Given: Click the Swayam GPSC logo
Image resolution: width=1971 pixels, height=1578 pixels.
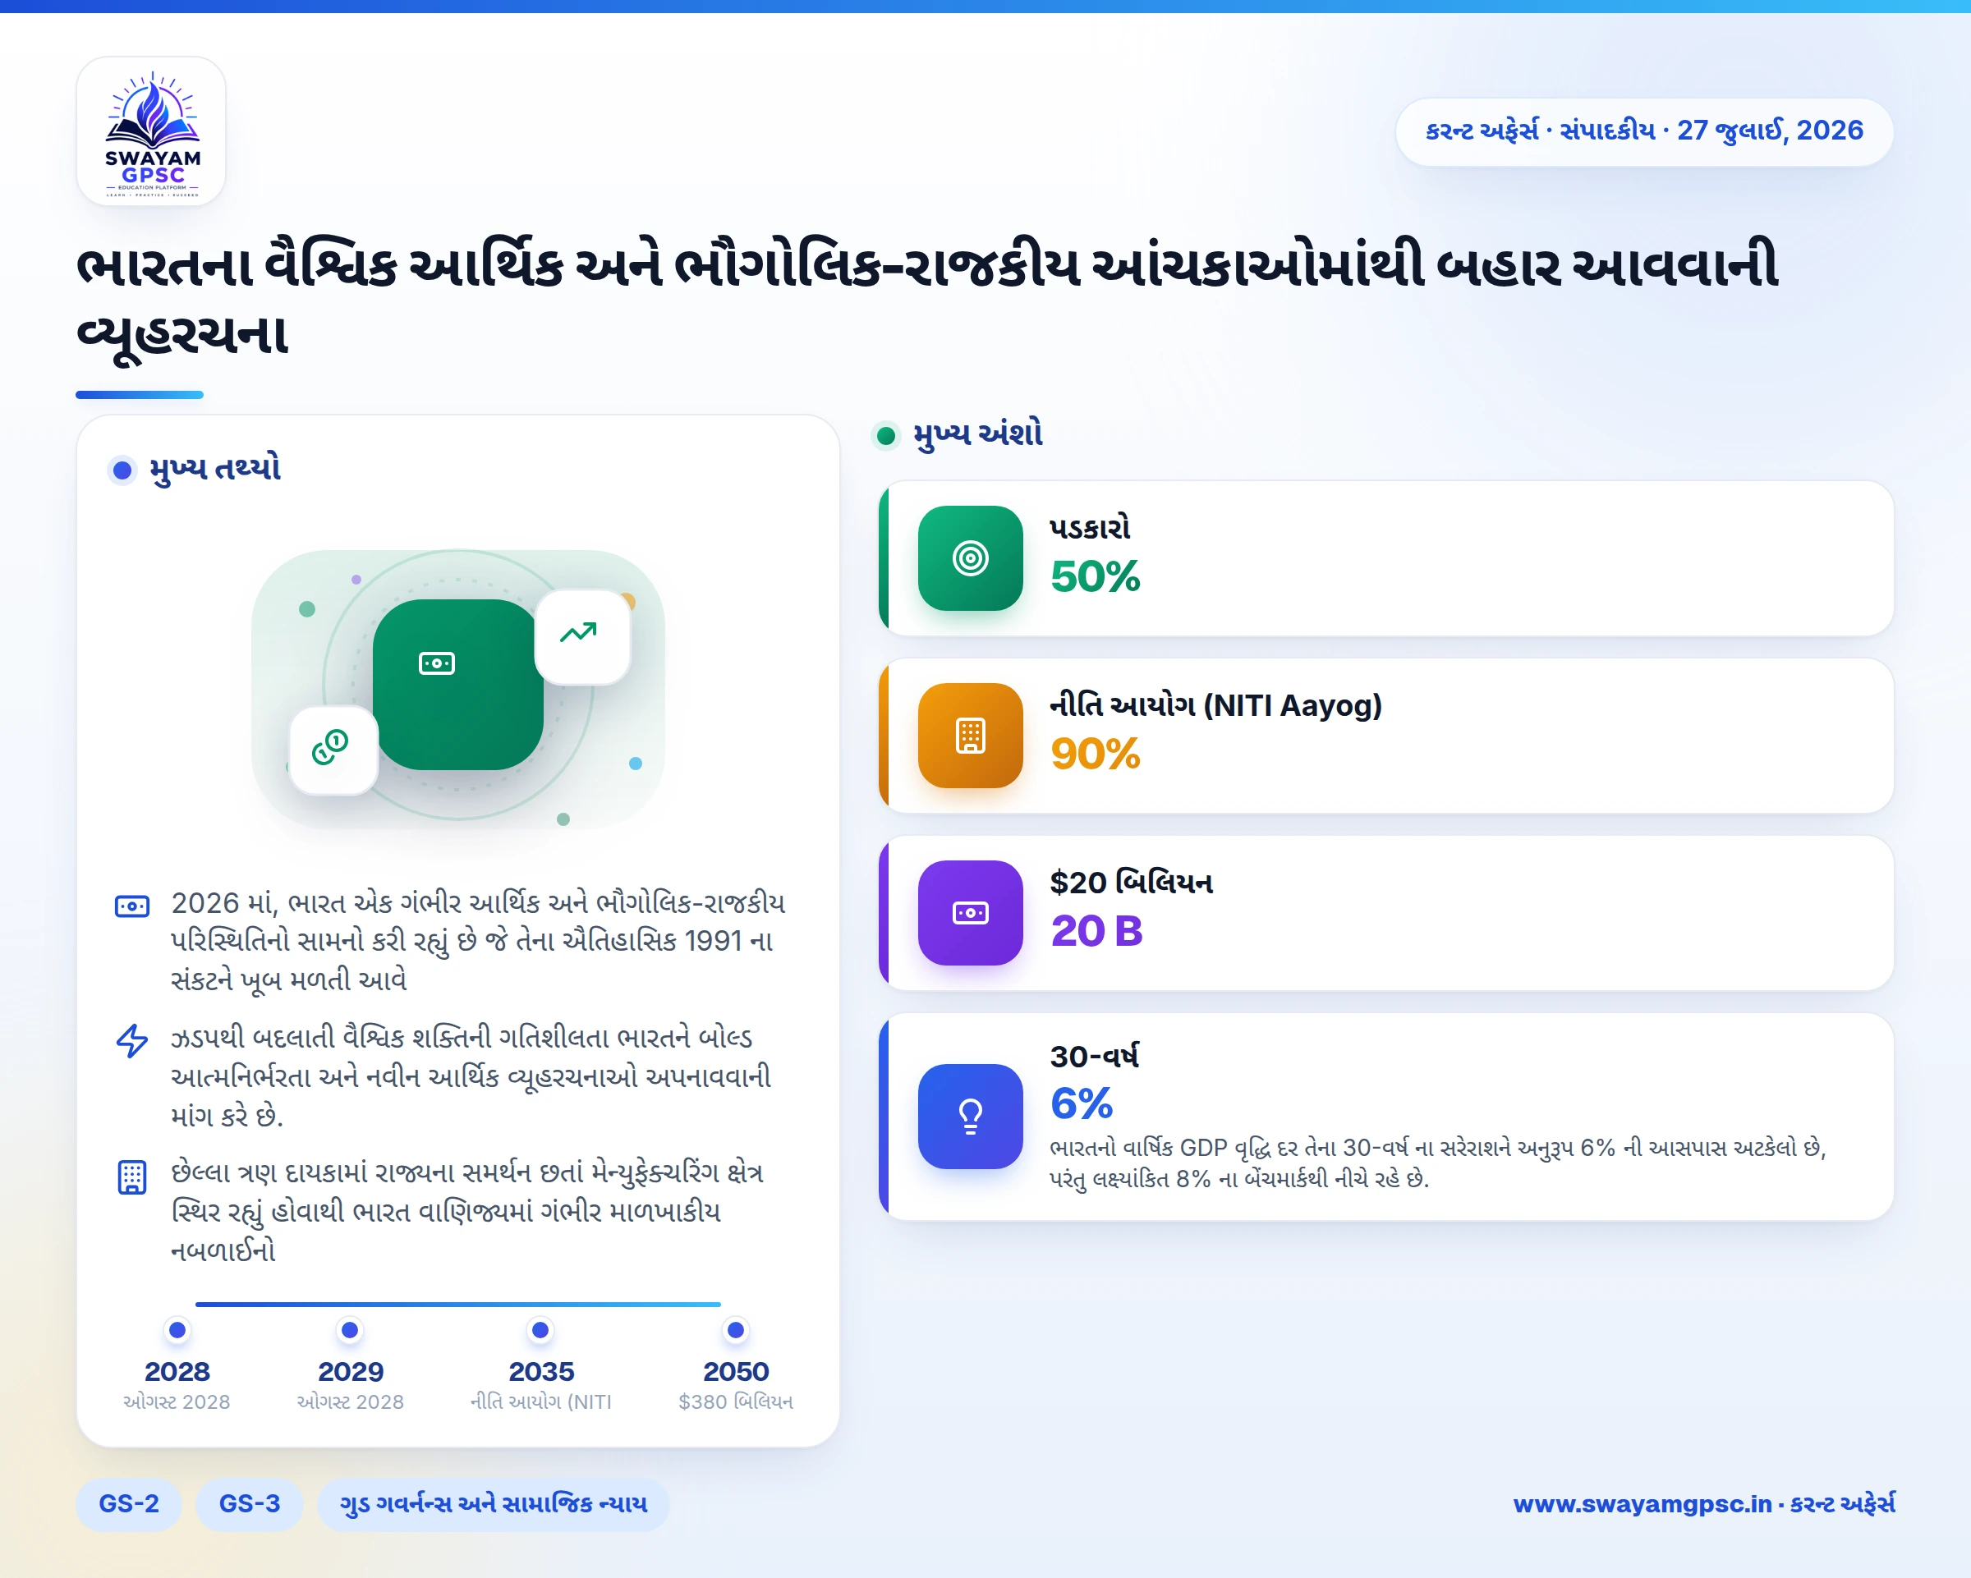Looking at the screenshot, I should click(151, 131).
